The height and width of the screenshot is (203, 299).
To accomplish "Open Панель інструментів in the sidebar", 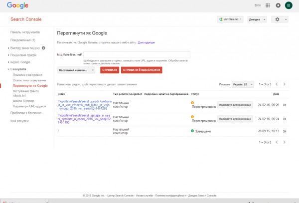I will point(25,32).
